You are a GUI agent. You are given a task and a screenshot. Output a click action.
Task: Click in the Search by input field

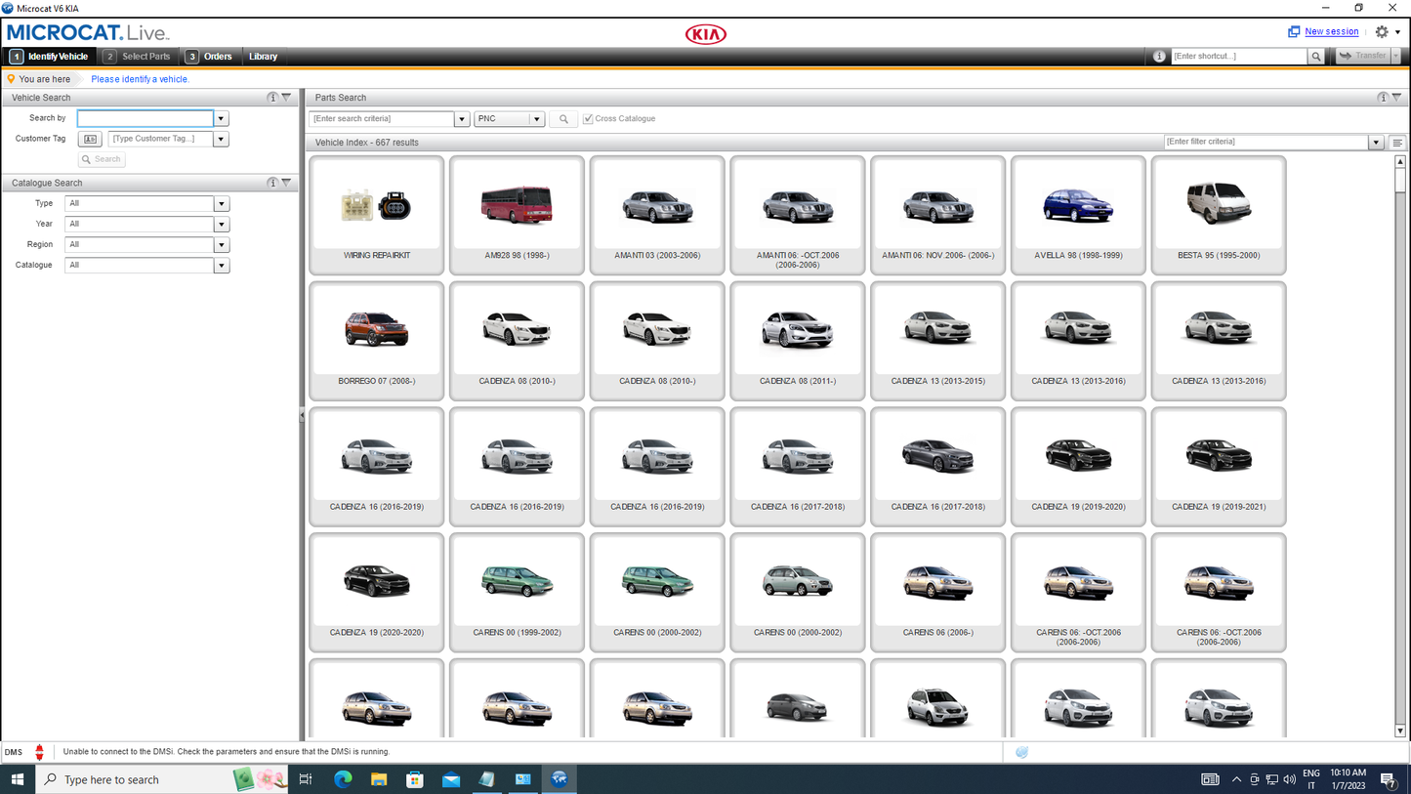point(145,118)
